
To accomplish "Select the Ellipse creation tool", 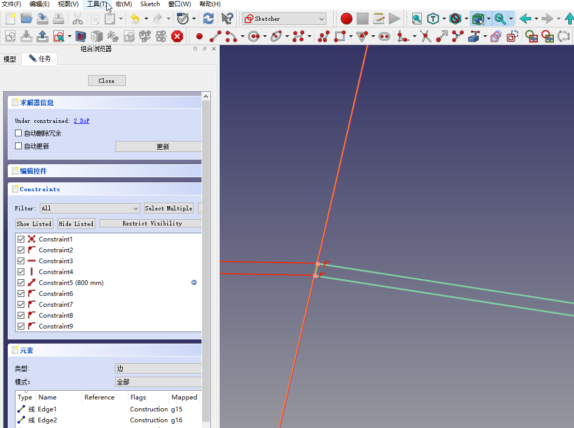I will click(277, 36).
